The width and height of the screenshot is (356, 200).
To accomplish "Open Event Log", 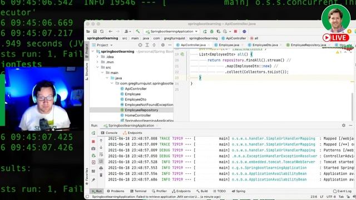I will tap(342, 191).
